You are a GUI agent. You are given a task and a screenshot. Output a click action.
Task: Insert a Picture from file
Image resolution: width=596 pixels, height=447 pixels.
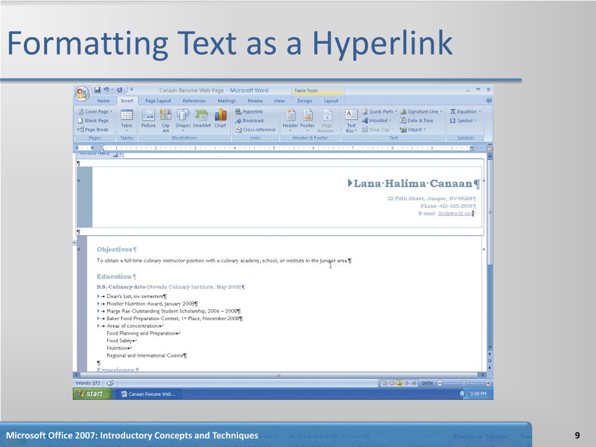pos(148,119)
